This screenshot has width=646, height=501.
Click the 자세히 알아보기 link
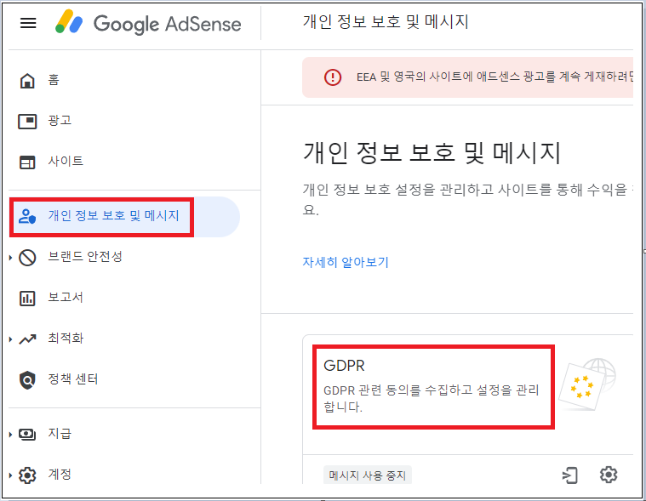(x=346, y=262)
